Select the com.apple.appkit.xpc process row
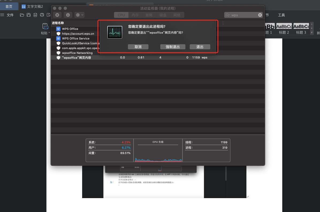The image size is (320, 212). click(x=158, y=48)
